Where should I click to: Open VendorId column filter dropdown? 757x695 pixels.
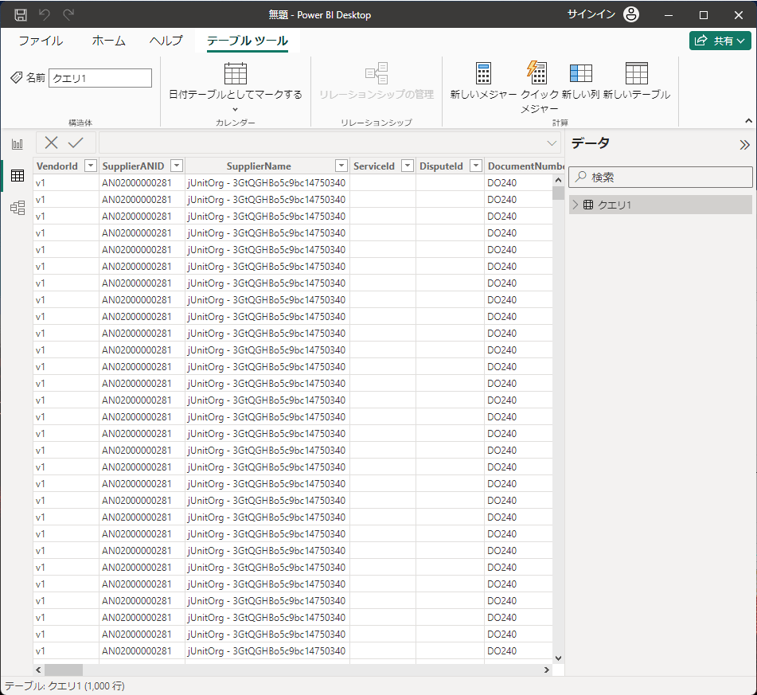90,166
